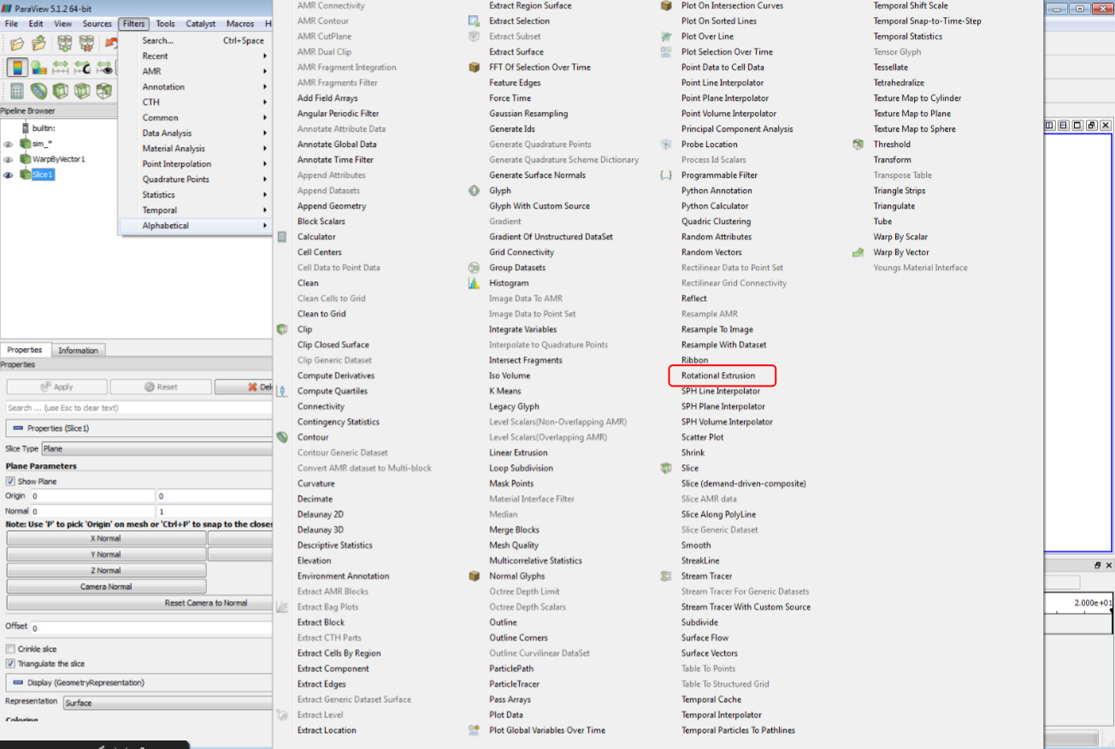Click the Group Datasets icon in the menu

click(474, 268)
